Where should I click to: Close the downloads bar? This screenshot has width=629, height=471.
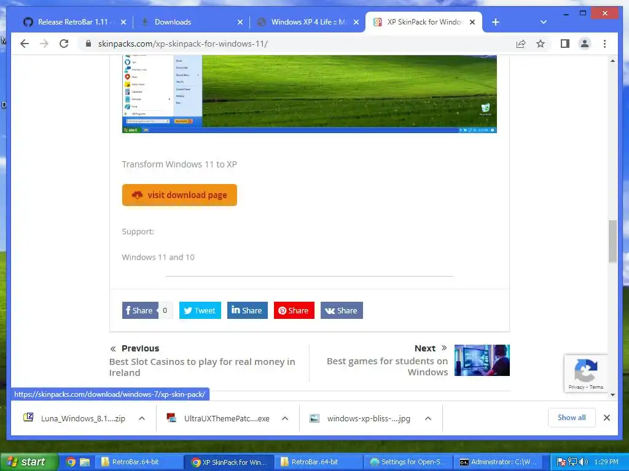click(606, 418)
